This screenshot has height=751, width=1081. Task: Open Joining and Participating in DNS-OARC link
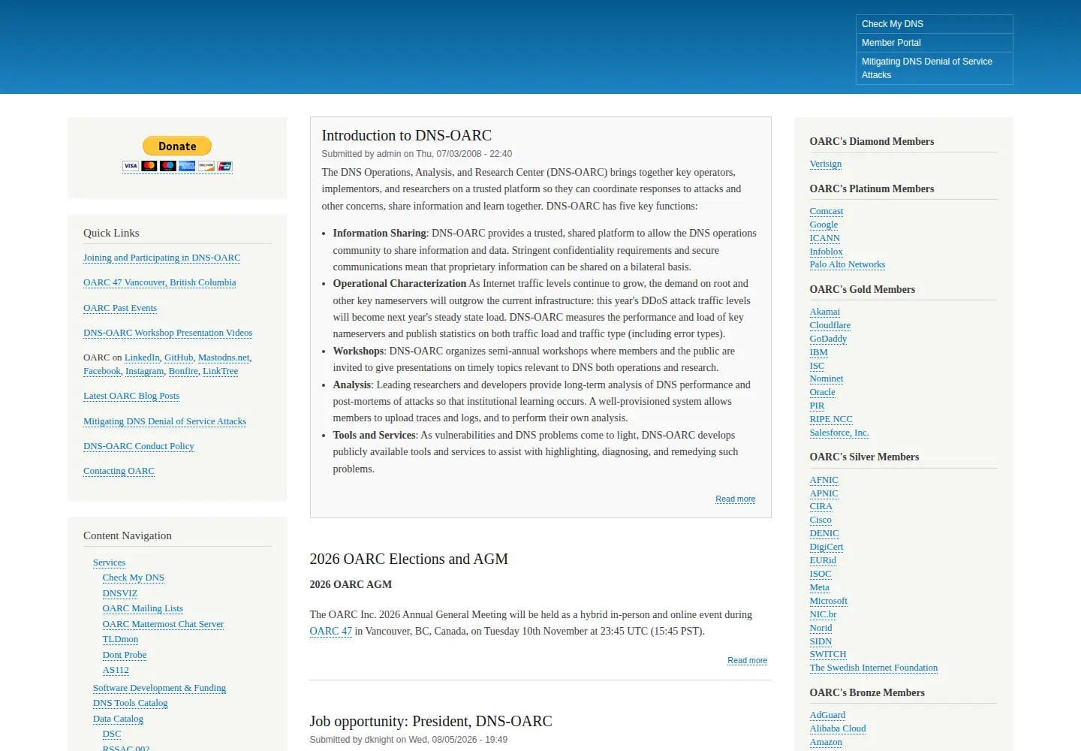tap(161, 258)
